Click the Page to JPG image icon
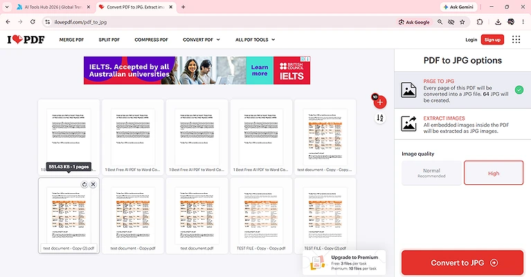The width and height of the screenshot is (531, 277). (x=408, y=90)
